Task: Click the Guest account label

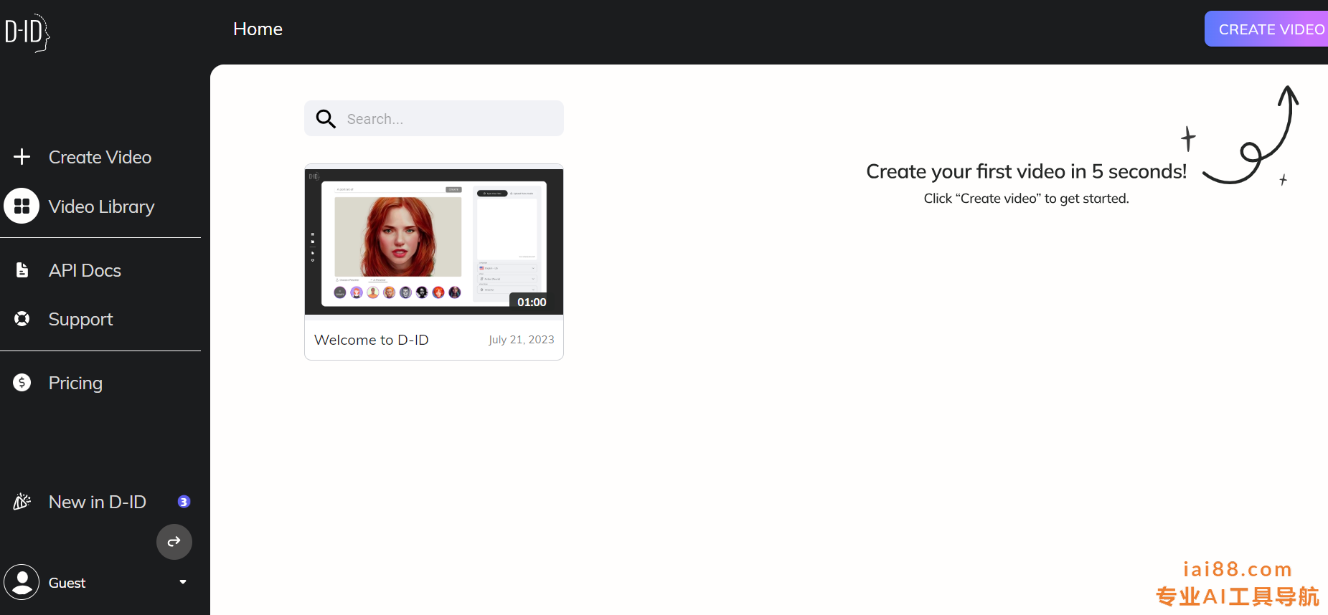Action: coord(67,583)
